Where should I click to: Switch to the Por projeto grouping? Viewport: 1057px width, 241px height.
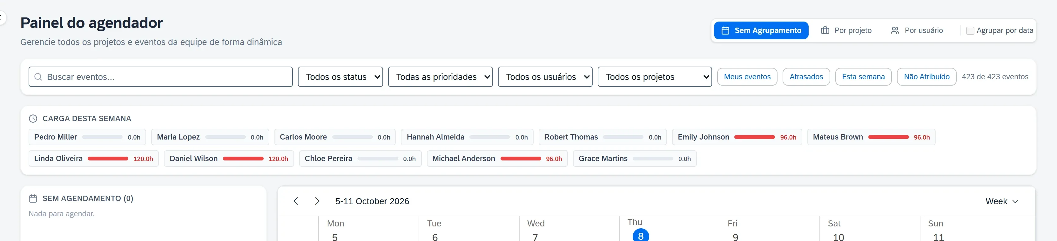click(846, 31)
